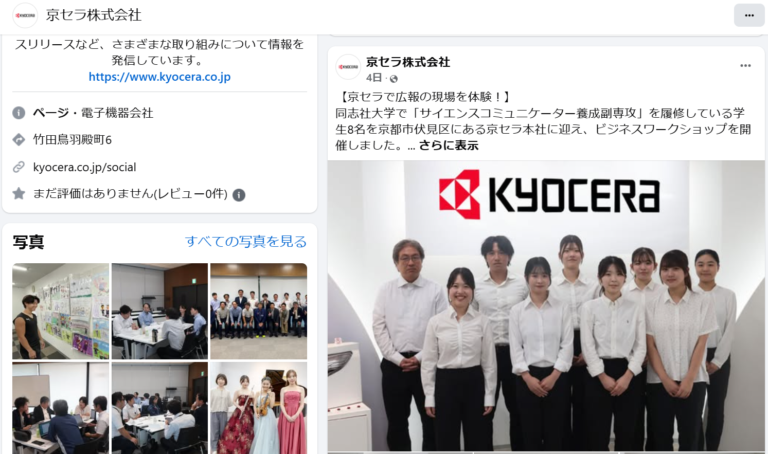Open the https://www.kyocera.co.jp link

pyautogui.click(x=159, y=77)
